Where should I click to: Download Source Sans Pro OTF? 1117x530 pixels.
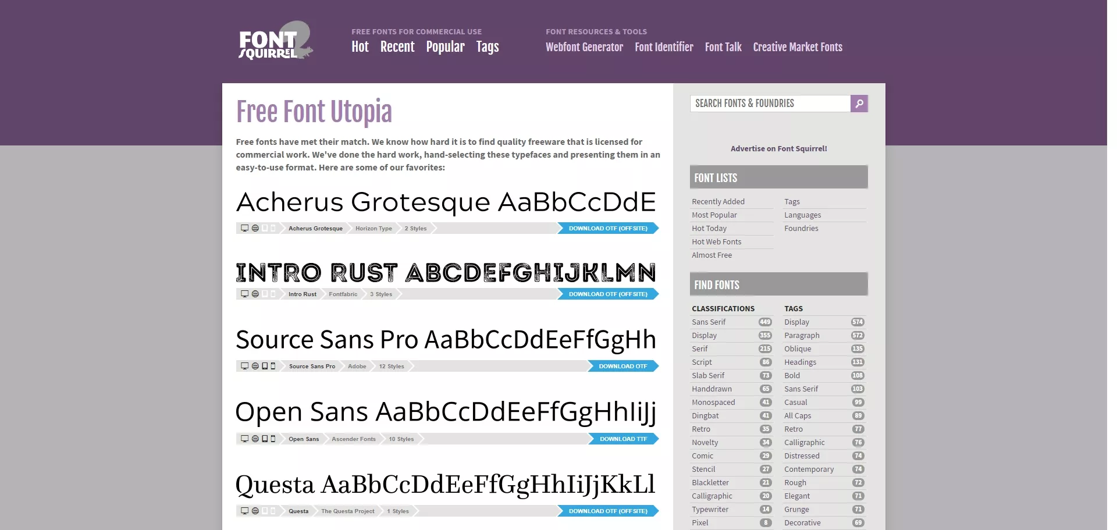tap(623, 366)
